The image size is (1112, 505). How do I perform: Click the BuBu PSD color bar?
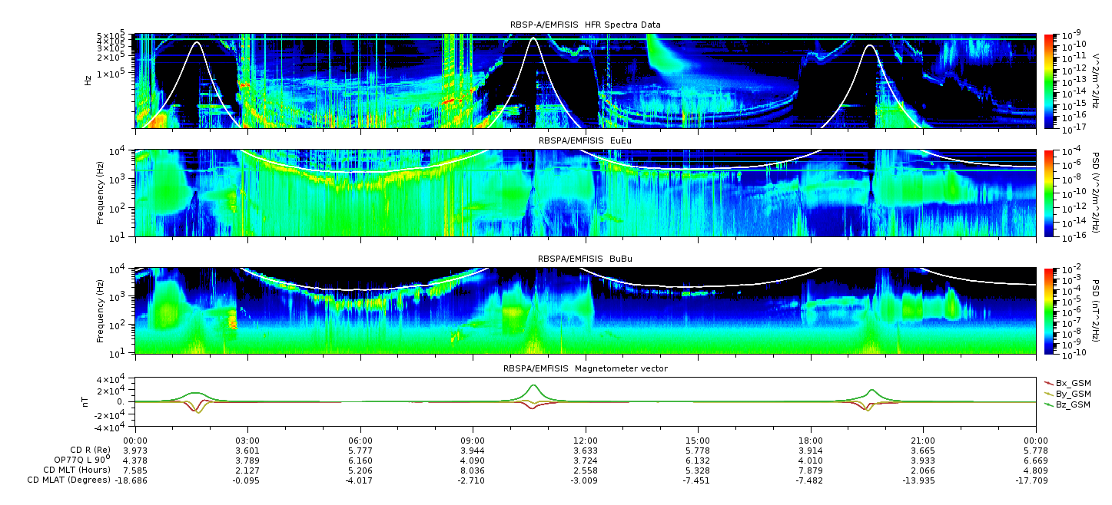[x=1048, y=311]
